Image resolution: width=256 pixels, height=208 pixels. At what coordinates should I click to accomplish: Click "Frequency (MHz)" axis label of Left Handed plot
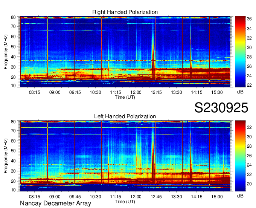[6, 156]
